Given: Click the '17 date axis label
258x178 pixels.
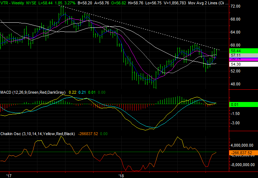Looking at the screenshot, I should pyautogui.click(x=9, y=176).
